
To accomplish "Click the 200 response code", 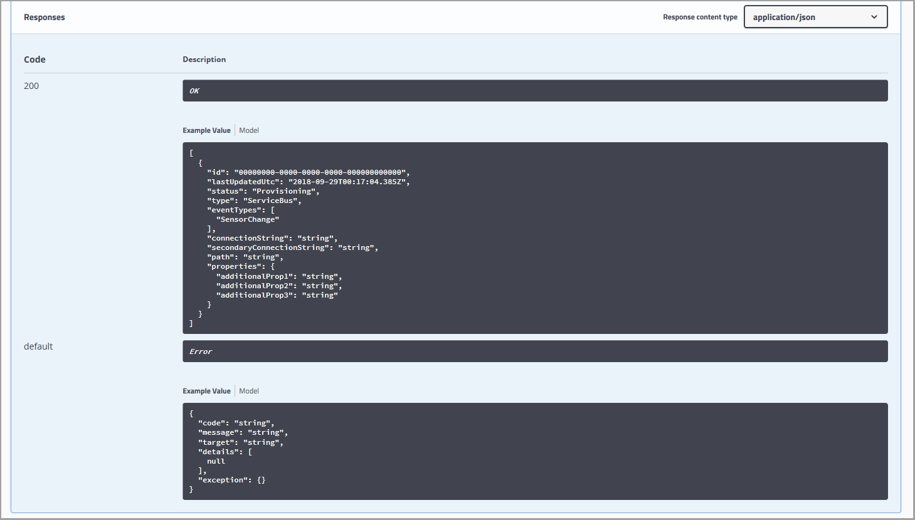I will (31, 86).
